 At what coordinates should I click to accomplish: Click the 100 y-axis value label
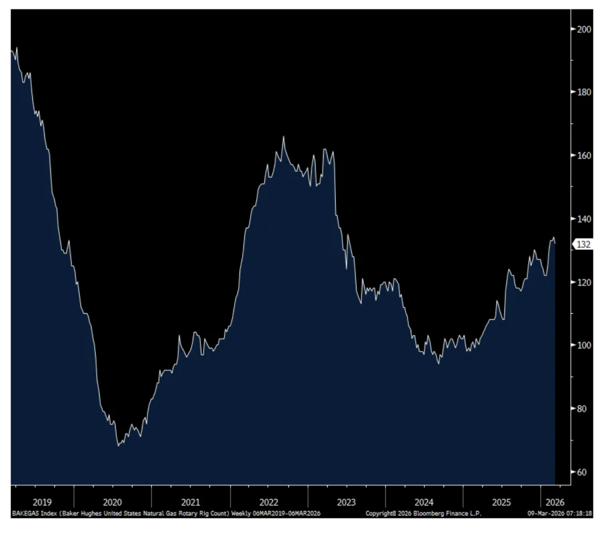pyautogui.click(x=585, y=345)
